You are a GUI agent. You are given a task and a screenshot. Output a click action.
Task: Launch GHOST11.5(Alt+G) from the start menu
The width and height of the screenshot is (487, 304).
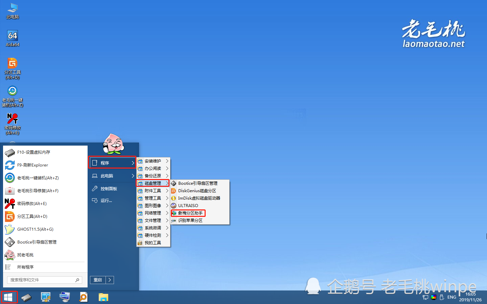click(45, 229)
